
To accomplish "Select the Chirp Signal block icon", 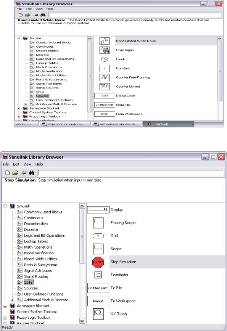I will click(105, 50).
